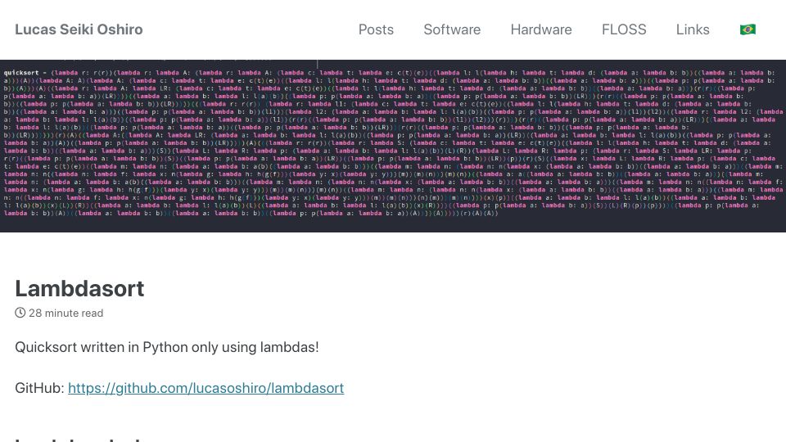Open the Links page
786x442 pixels.
(x=693, y=29)
